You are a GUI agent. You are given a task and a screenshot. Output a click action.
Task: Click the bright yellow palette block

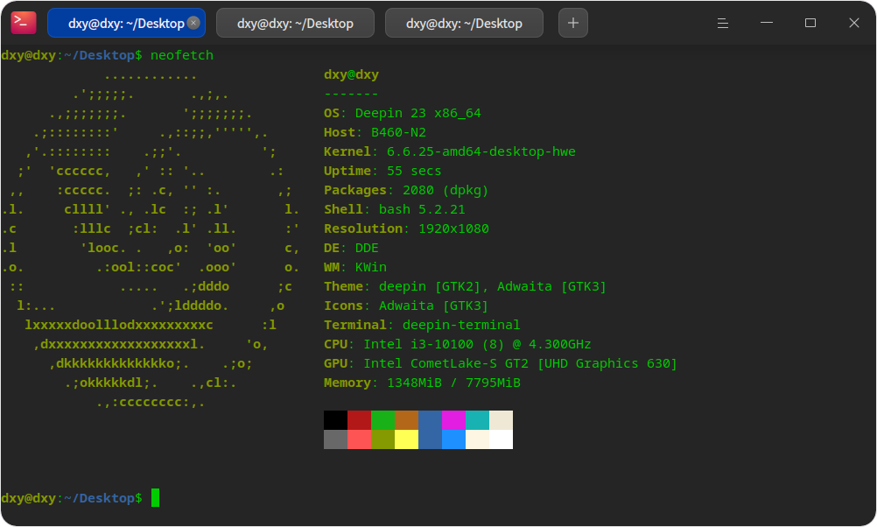pos(407,439)
